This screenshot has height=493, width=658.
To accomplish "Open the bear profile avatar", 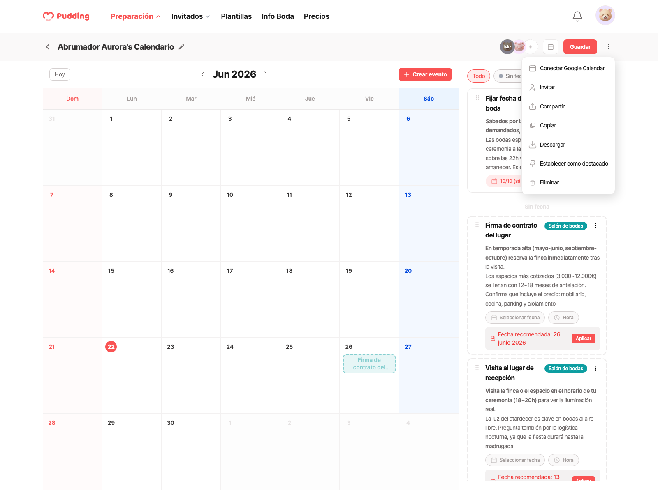I will (x=605, y=16).
